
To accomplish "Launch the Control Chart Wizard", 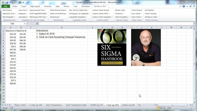I will (101, 10).
